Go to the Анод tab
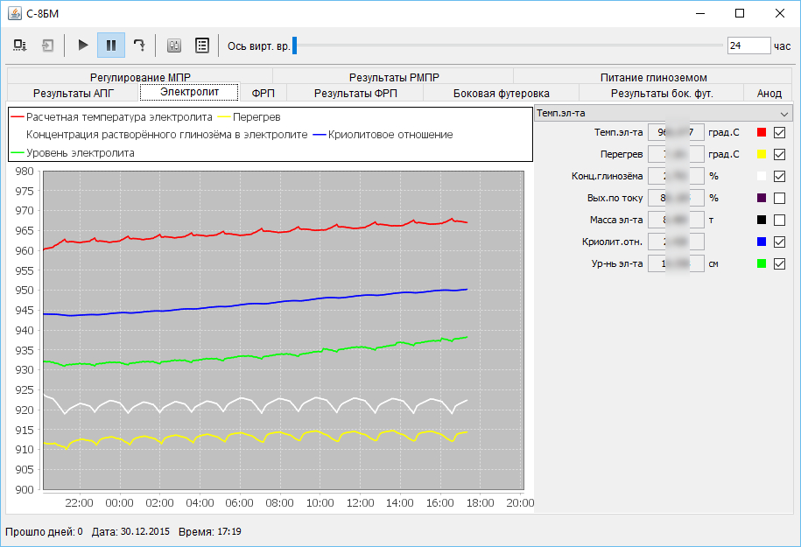The image size is (801, 547). point(769,93)
